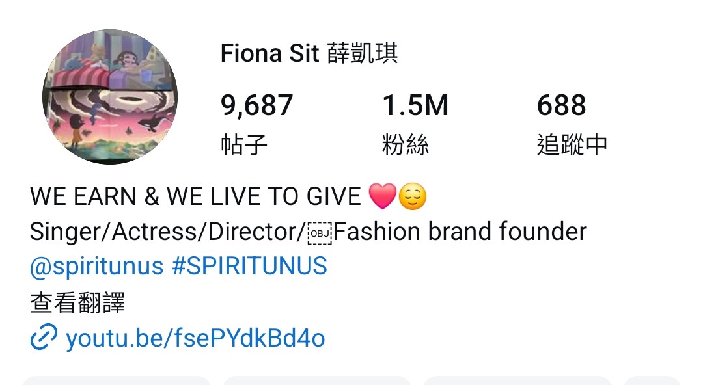Select the Fiona Sit 薛凱琪 profile name
Image resolution: width=703 pixels, height=385 pixels.
(309, 53)
